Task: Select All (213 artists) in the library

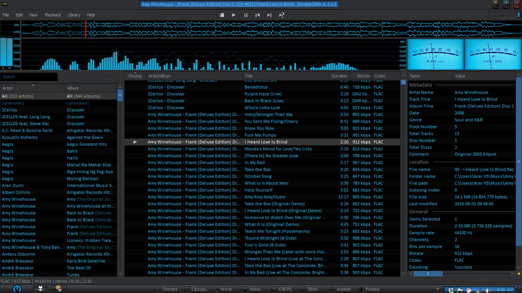Action: pos(18,96)
